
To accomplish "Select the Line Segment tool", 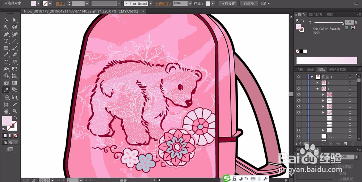I will (x=14, y=41).
